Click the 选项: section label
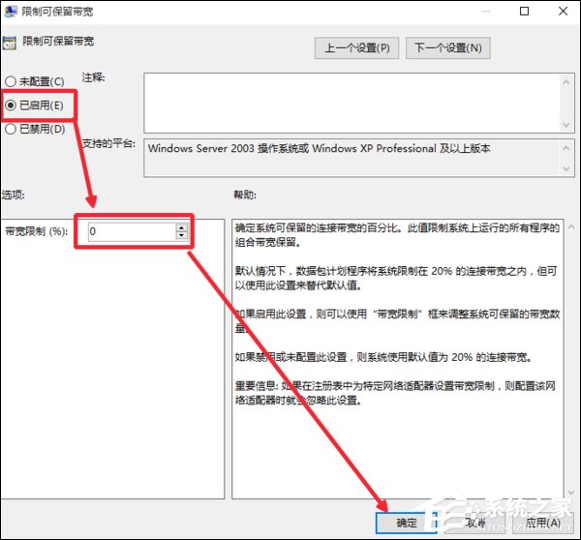The image size is (581, 540). (14, 195)
